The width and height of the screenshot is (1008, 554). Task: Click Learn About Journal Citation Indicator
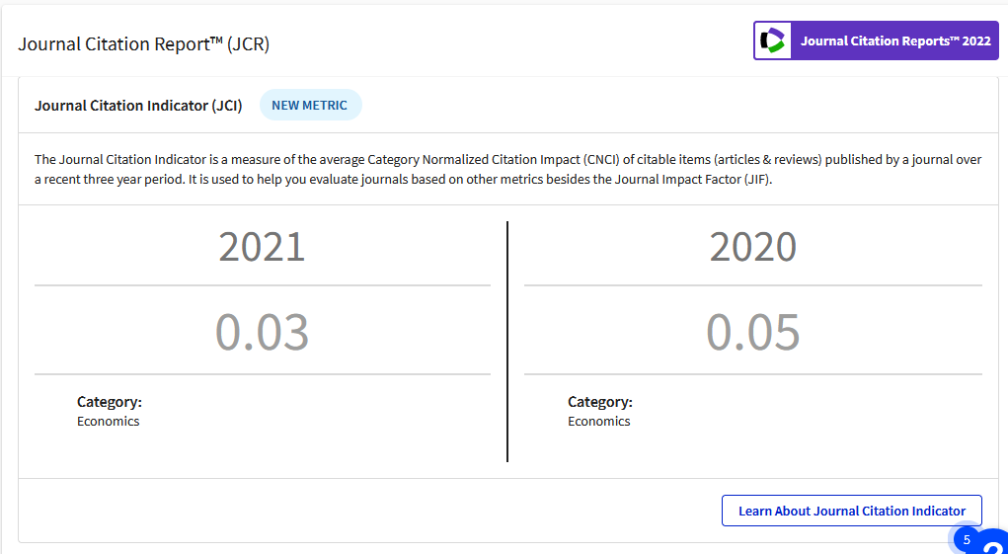click(852, 511)
